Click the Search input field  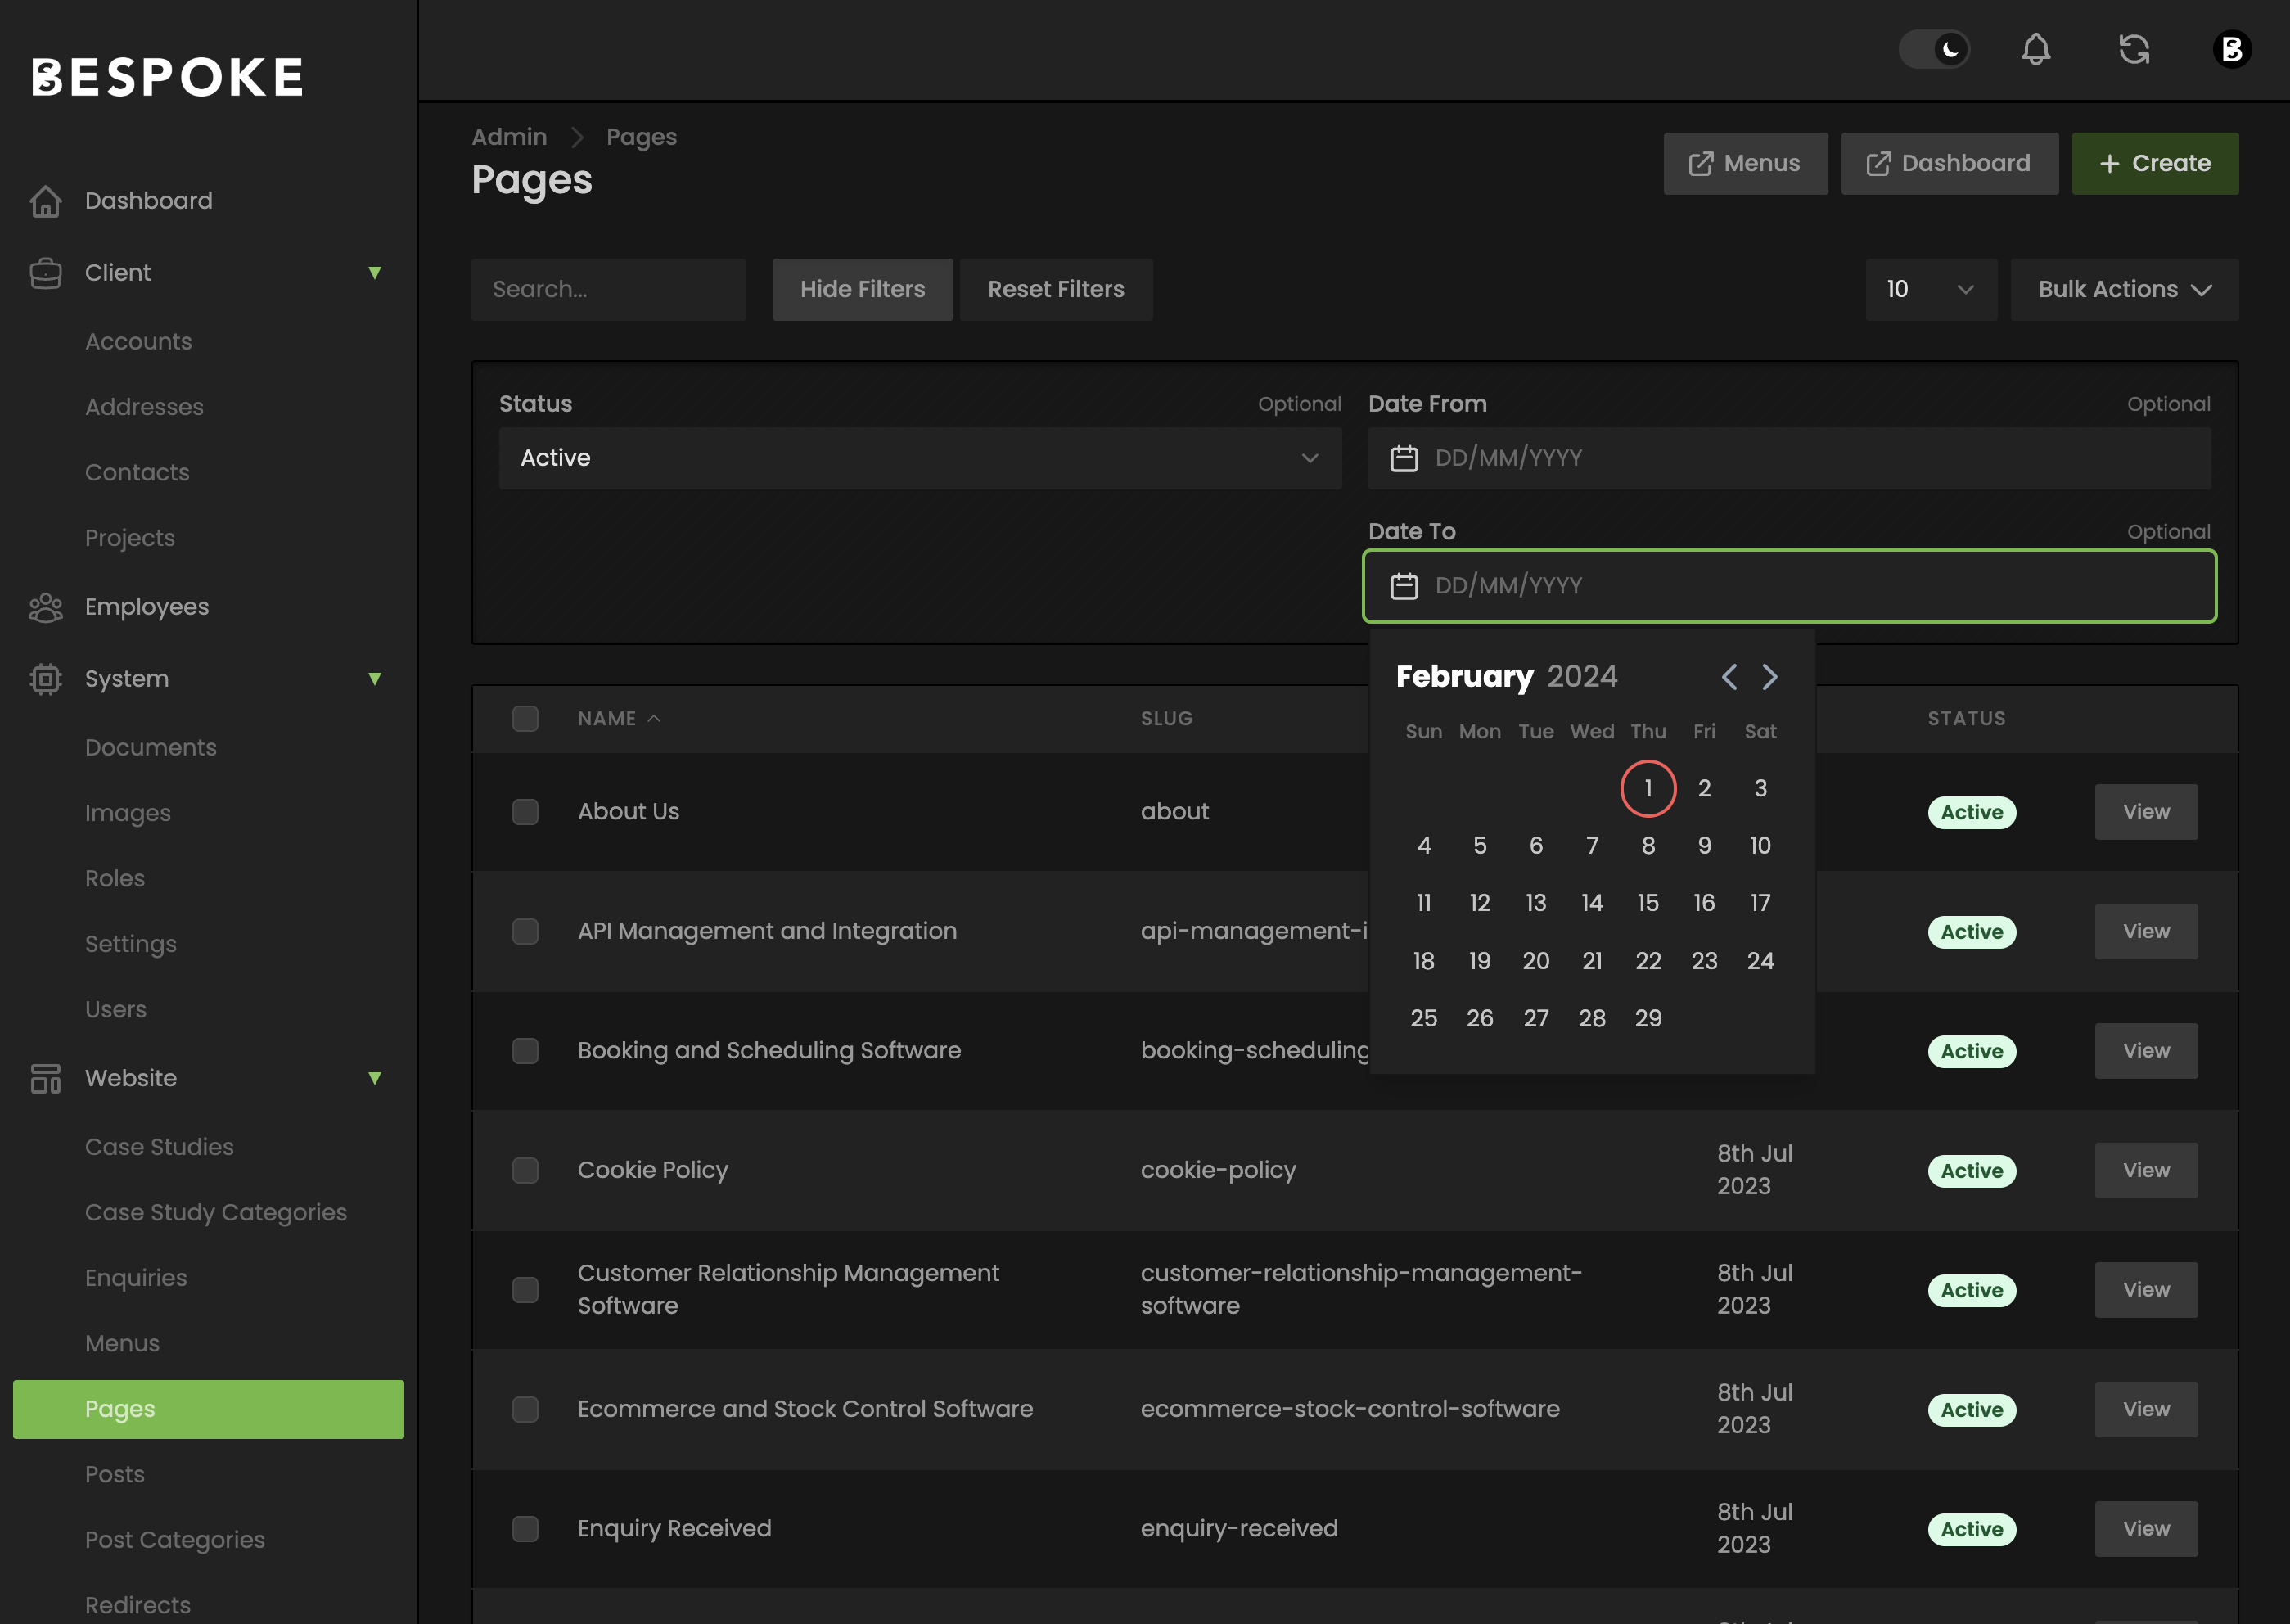click(x=609, y=290)
